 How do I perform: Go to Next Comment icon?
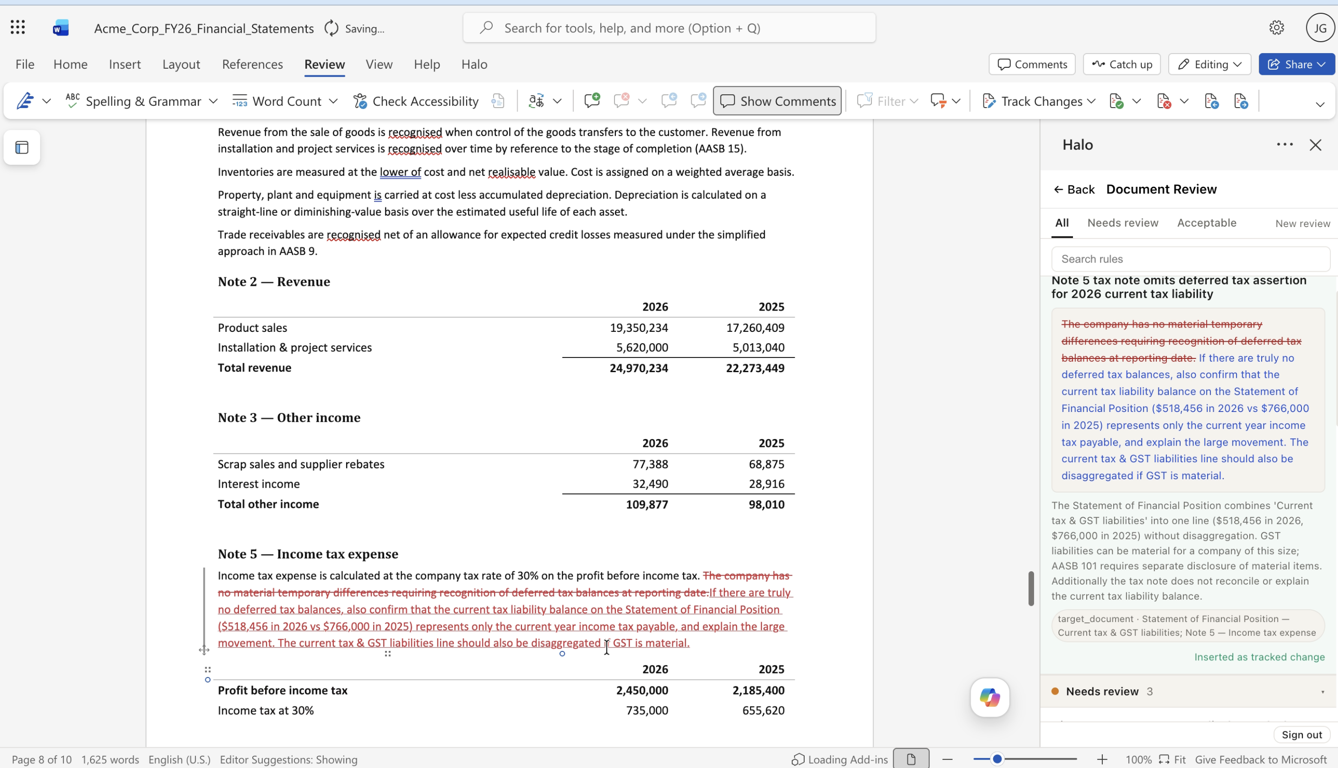click(x=698, y=100)
